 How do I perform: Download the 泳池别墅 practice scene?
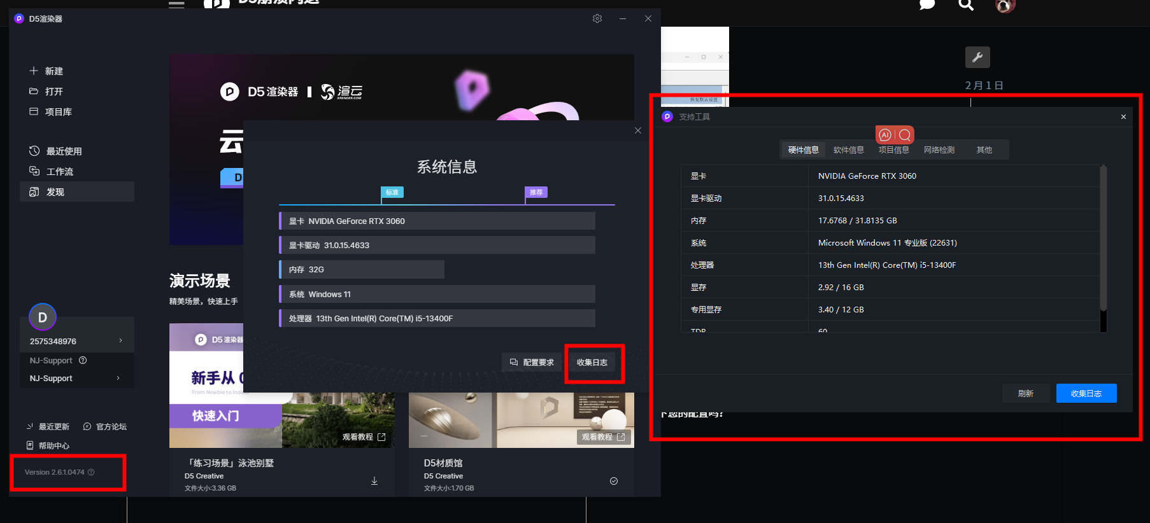click(x=374, y=481)
